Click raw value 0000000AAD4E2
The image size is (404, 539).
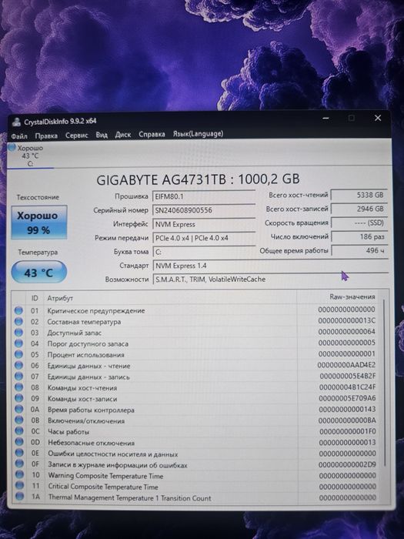[x=346, y=365]
